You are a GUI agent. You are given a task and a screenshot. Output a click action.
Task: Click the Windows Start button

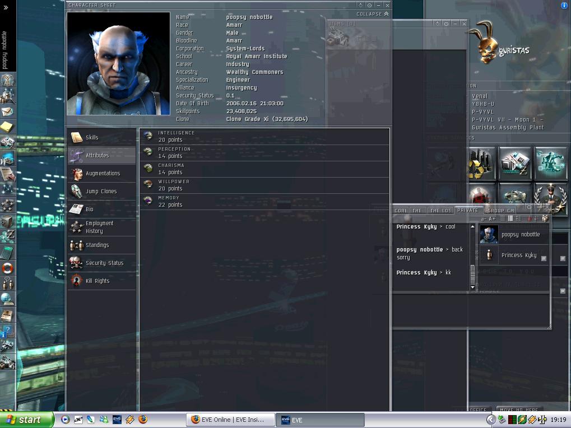point(26,420)
